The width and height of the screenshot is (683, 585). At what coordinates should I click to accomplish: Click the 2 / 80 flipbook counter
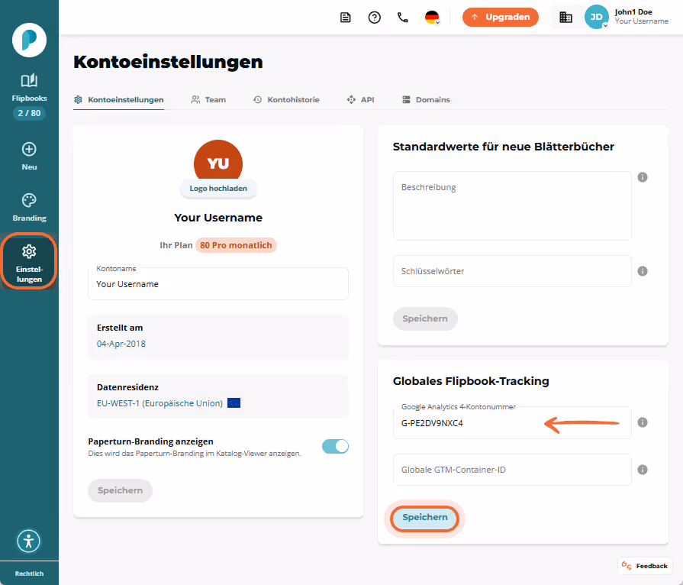pyautogui.click(x=29, y=113)
